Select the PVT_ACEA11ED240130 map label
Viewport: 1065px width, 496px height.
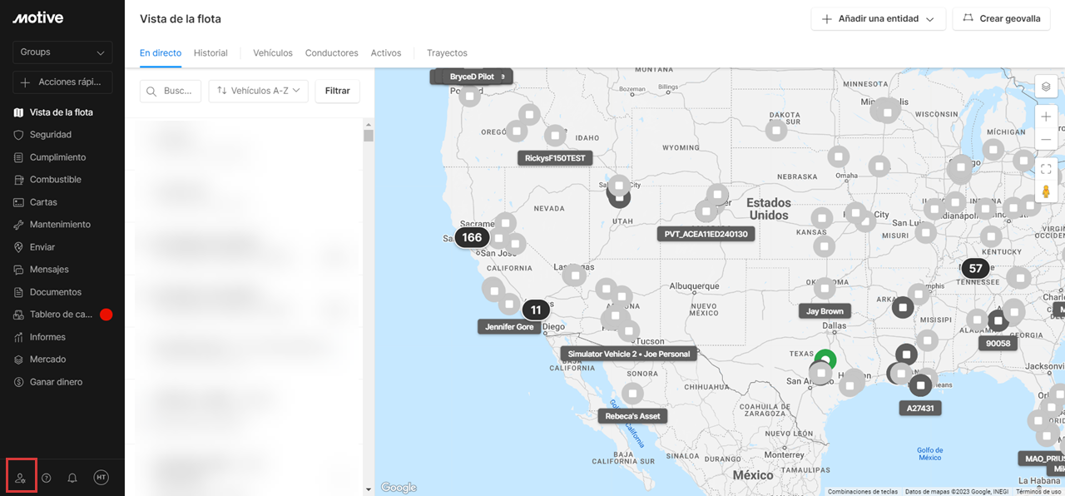[706, 235]
